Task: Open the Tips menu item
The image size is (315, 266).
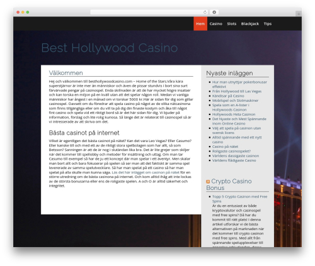Action: (268, 24)
